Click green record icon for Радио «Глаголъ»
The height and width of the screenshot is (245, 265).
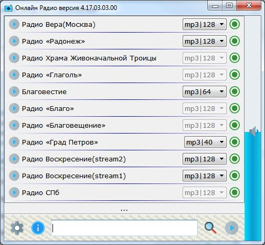coord(235,75)
